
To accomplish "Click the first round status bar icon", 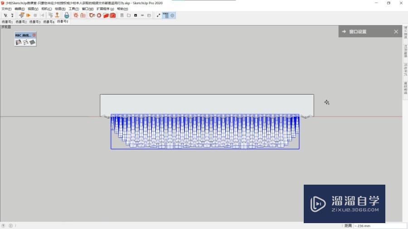I will point(3,226).
